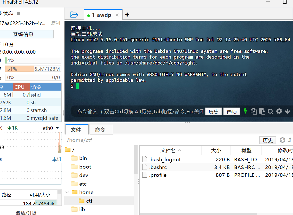Open the connection manager folder icon
This screenshot has width=293, height=215.
pyautogui.click(x=74, y=14)
